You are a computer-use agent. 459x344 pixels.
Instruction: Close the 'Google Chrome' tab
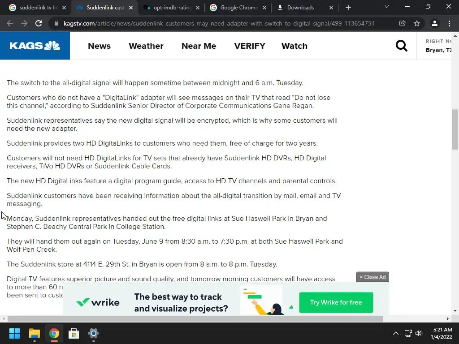pyautogui.click(x=264, y=8)
